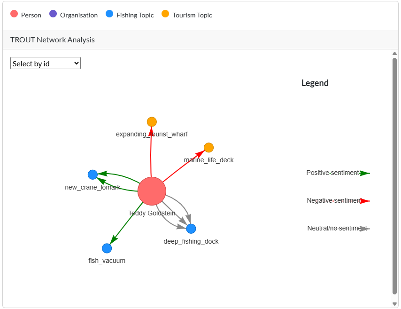This screenshot has width=401, height=309.
Task: Select the expanding_tourist_wharf node
Action: coord(152,122)
